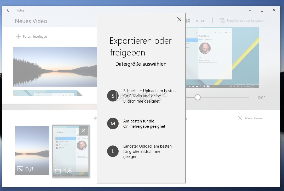The width and height of the screenshot is (284, 191).
Task: Click the text Am besten für die Onlinefreigabe
Action: [x=144, y=124]
